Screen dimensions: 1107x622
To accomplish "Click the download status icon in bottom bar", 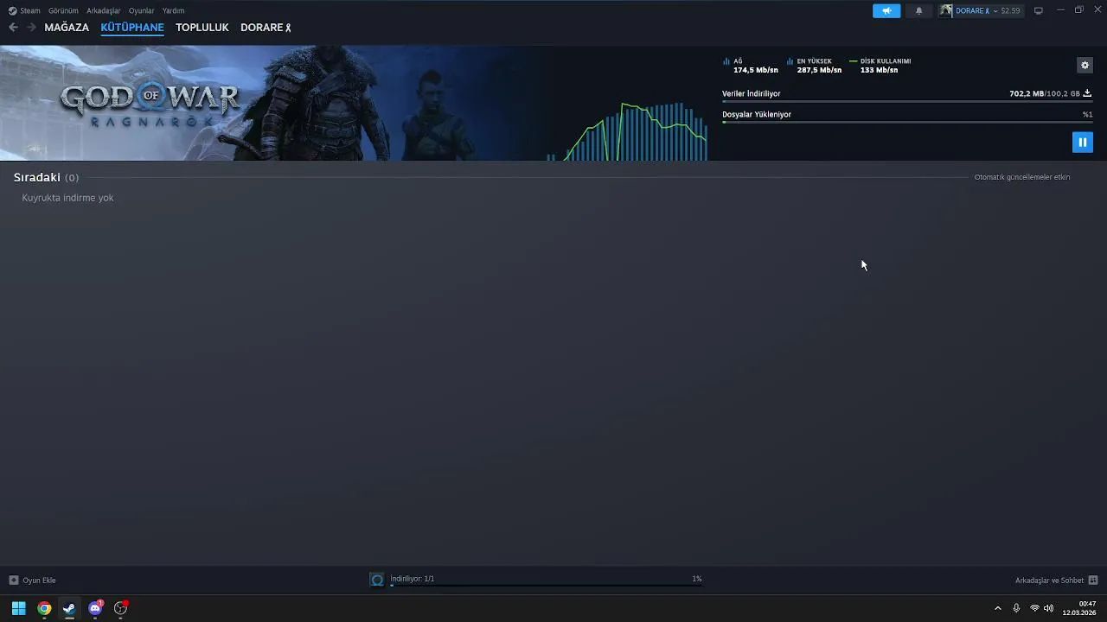I will click(x=377, y=580).
